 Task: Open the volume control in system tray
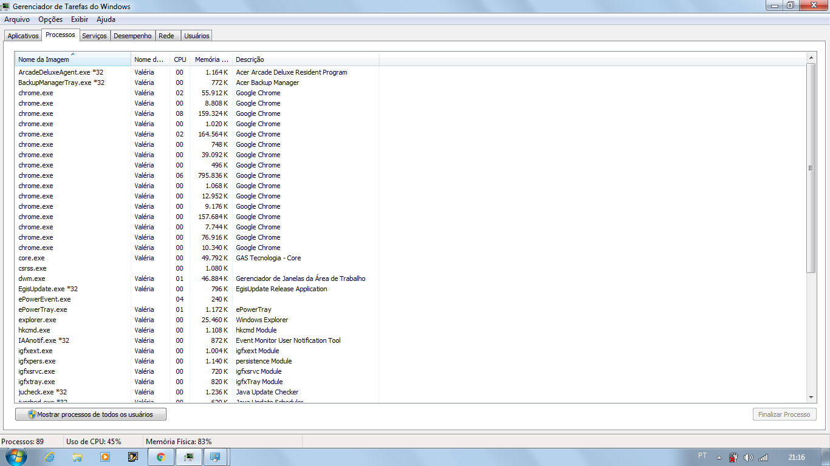pos(748,458)
